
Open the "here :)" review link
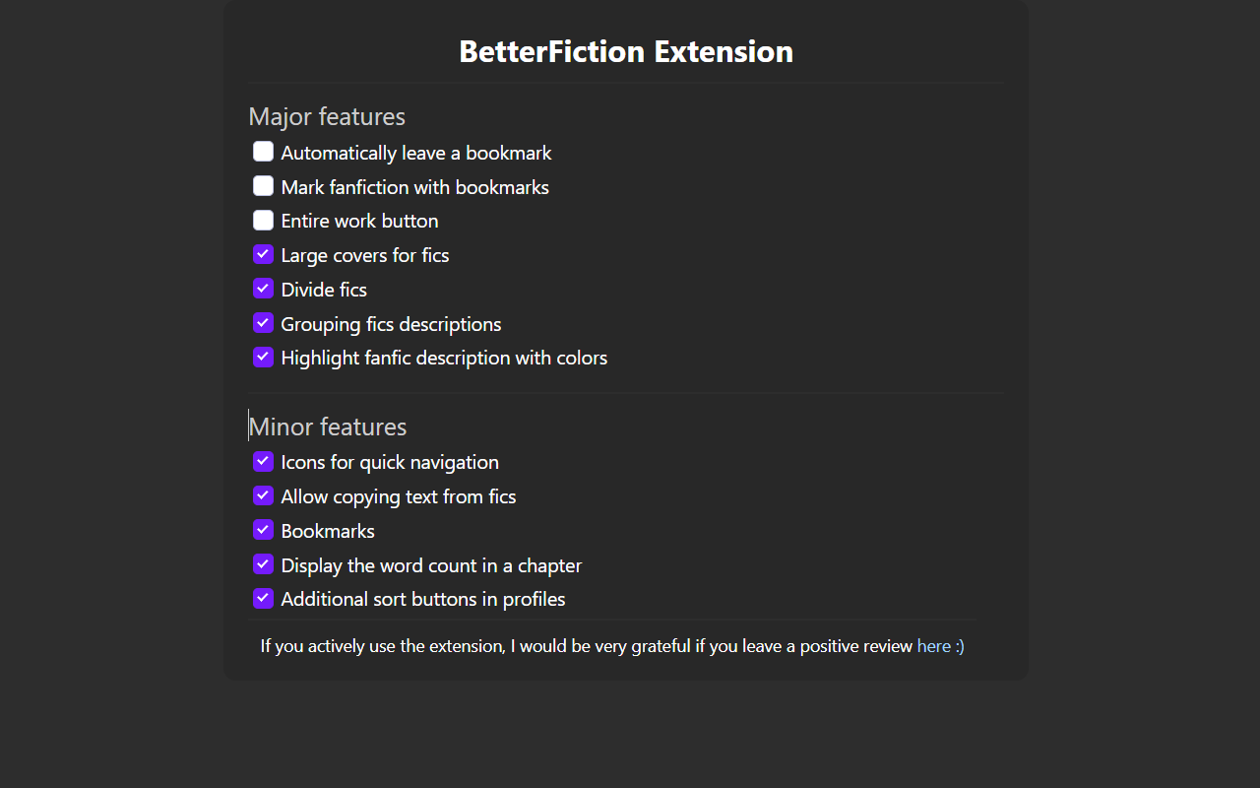coord(940,645)
